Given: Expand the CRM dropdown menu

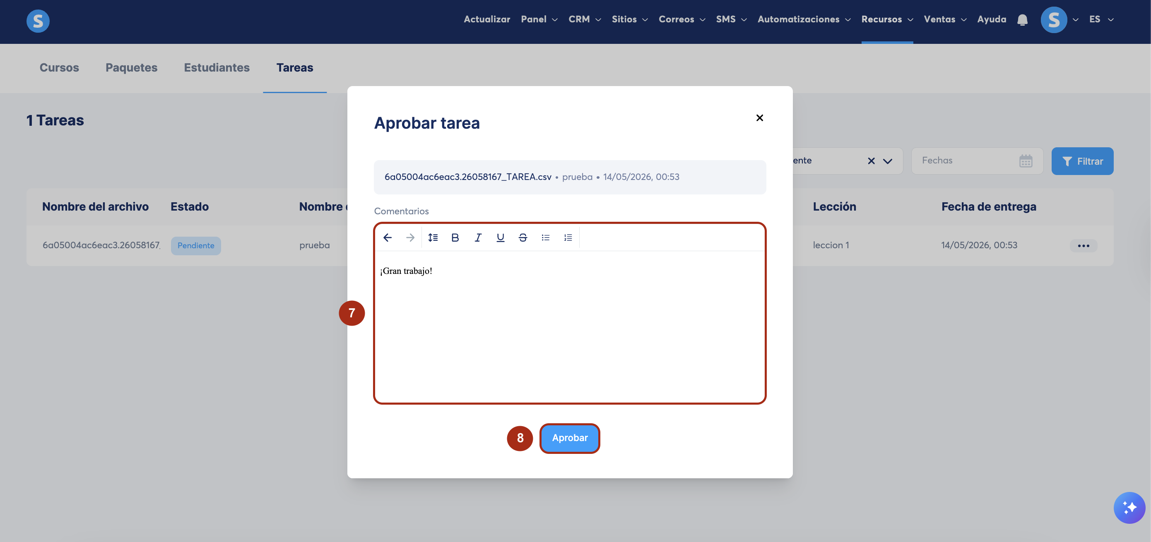Looking at the screenshot, I should [x=585, y=19].
